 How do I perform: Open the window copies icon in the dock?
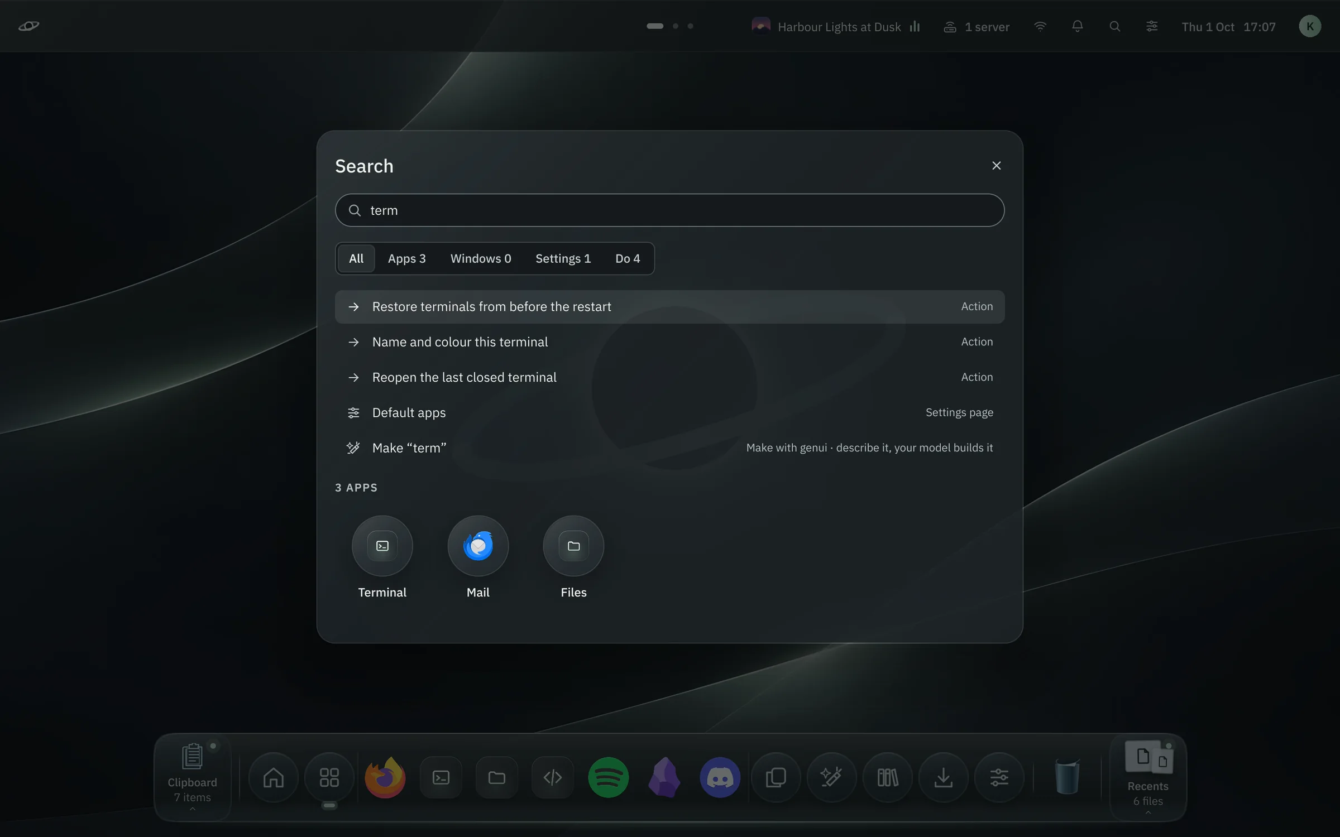(x=776, y=777)
